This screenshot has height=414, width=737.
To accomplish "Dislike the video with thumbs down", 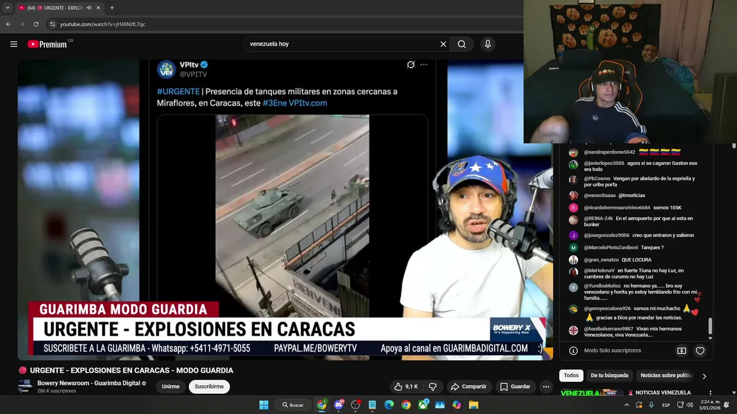I will coord(432,387).
